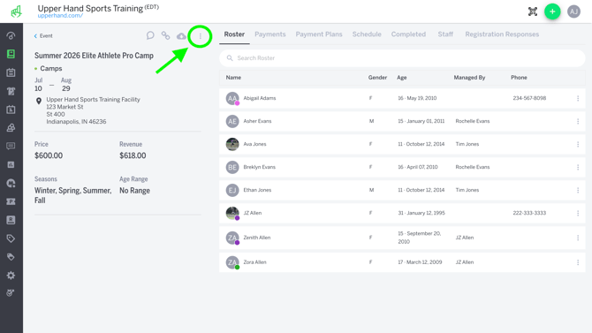The height and width of the screenshot is (333, 592).
Task: Switch to the Schedule tab
Action: 367,34
